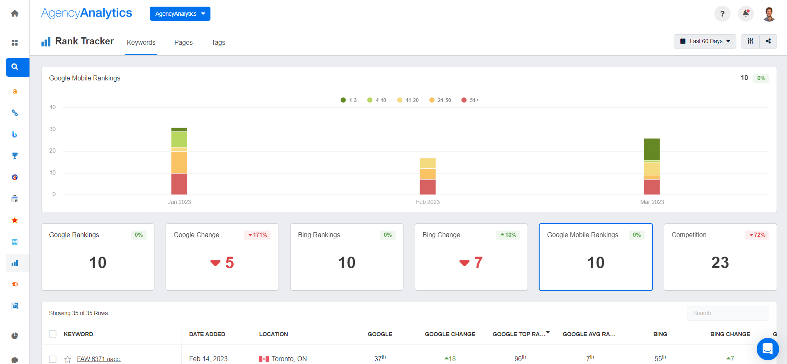The width and height of the screenshot is (787, 364).
Task: Open the Bing integration sidebar icon
Action: (15, 134)
